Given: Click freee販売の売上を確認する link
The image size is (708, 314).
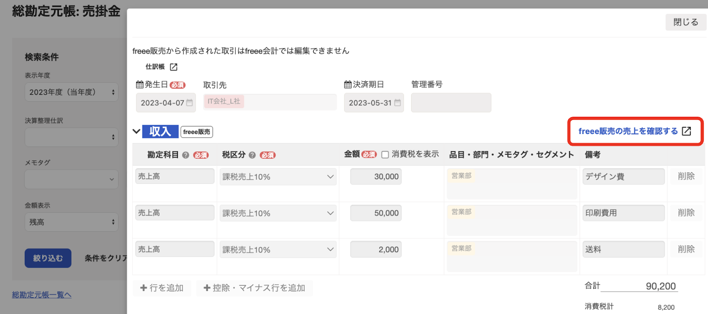Looking at the screenshot, I should coord(628,131).
